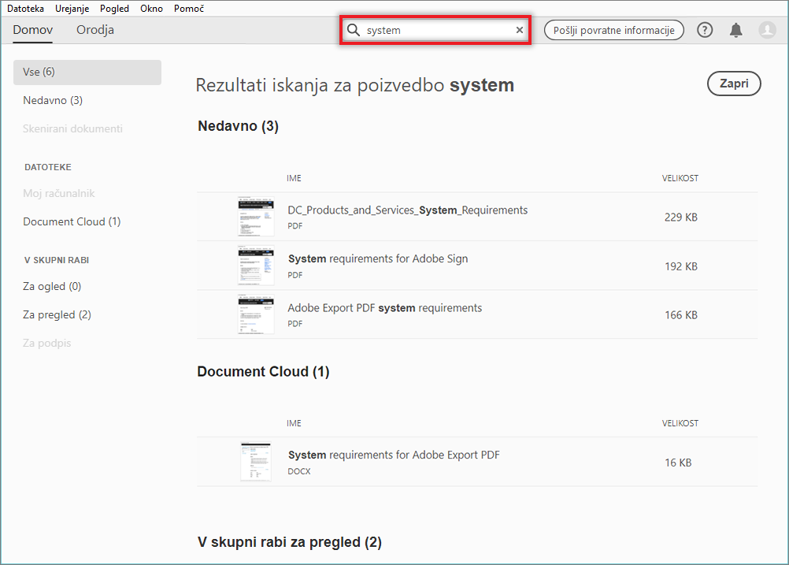Click the 229 KB size value
789x565 pixels.
click(681, 217)
